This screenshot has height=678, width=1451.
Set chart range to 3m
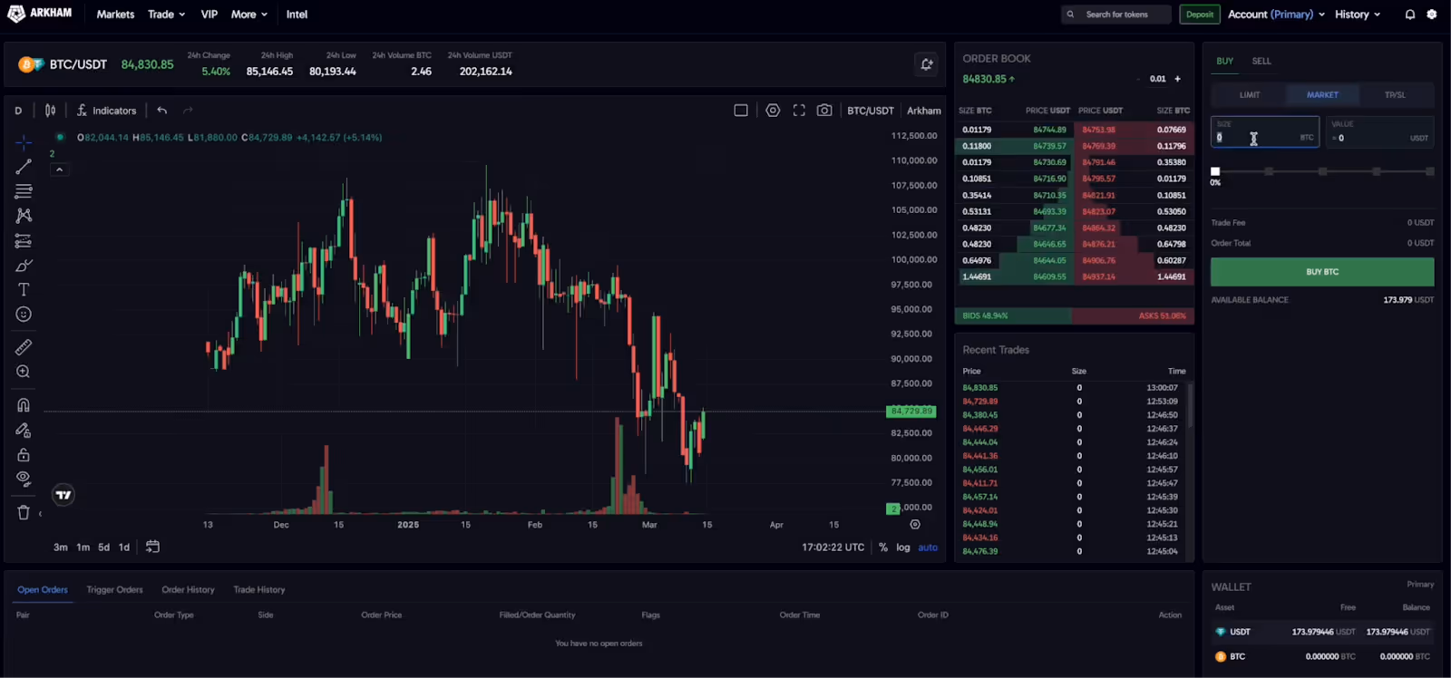[x=61, y=547]
